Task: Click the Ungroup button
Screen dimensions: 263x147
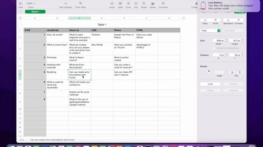Action: 233,90
